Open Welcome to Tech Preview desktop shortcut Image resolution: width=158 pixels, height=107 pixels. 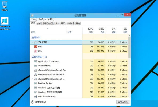[5, 23]
